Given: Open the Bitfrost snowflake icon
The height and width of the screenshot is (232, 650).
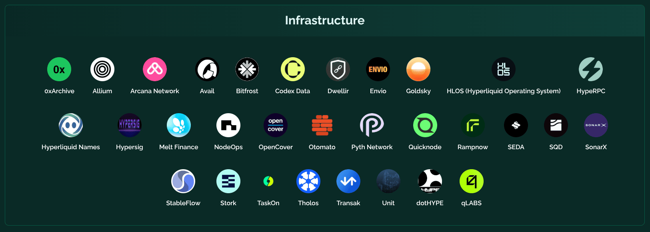Looking at the screenshot, I should (x=247, y=69).
